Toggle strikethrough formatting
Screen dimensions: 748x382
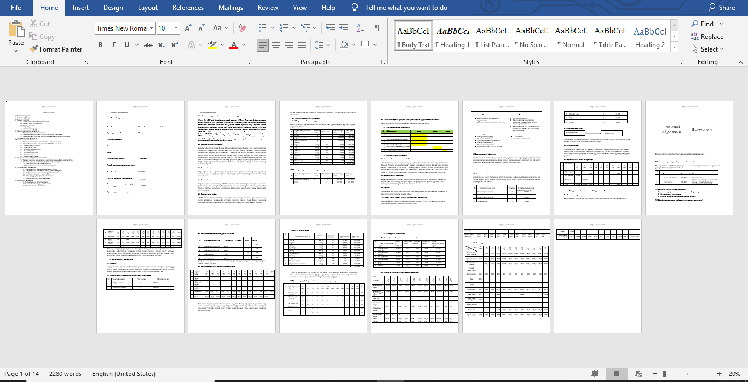pos(148,45)
